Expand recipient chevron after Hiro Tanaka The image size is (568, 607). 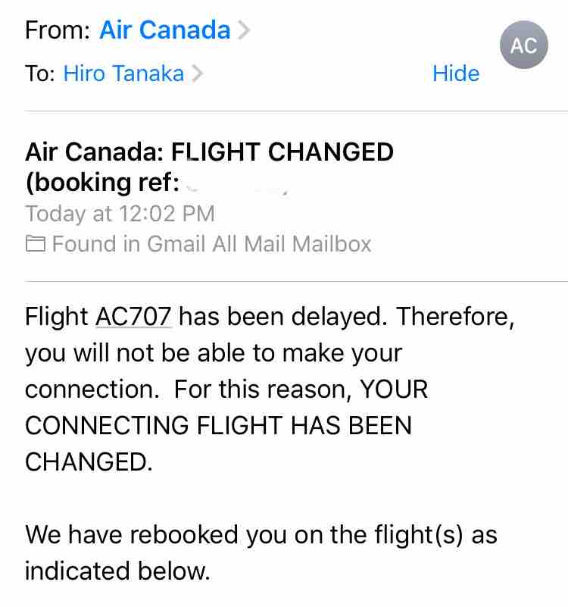tap(197, 74)
